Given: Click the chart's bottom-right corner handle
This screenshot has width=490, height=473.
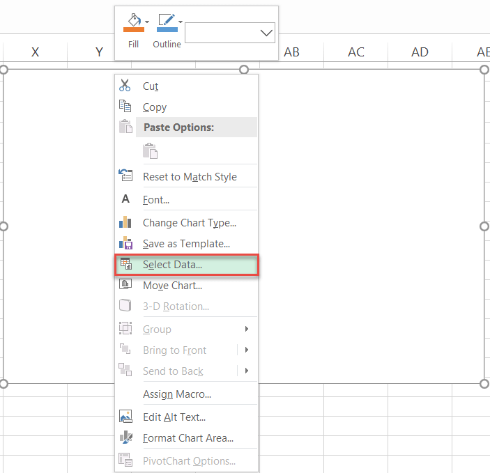Looking at the screenshot, I should click(x=484, y=384).
